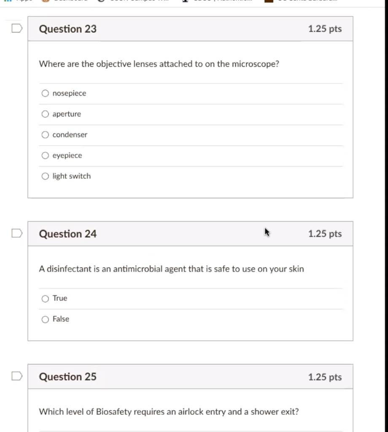388x432 pixels.
Task: Mark the disinfectant statement as True
Action: point(45,299)
